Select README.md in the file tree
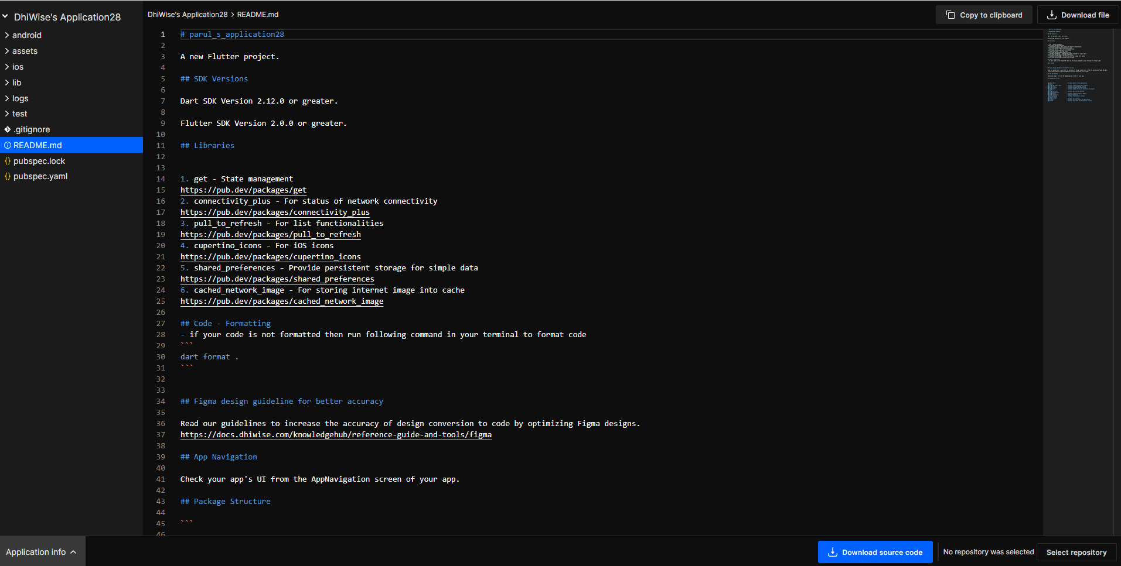The width and height of the screenshot is (1121, 566). pyautogui.click(x=71, y=145)
